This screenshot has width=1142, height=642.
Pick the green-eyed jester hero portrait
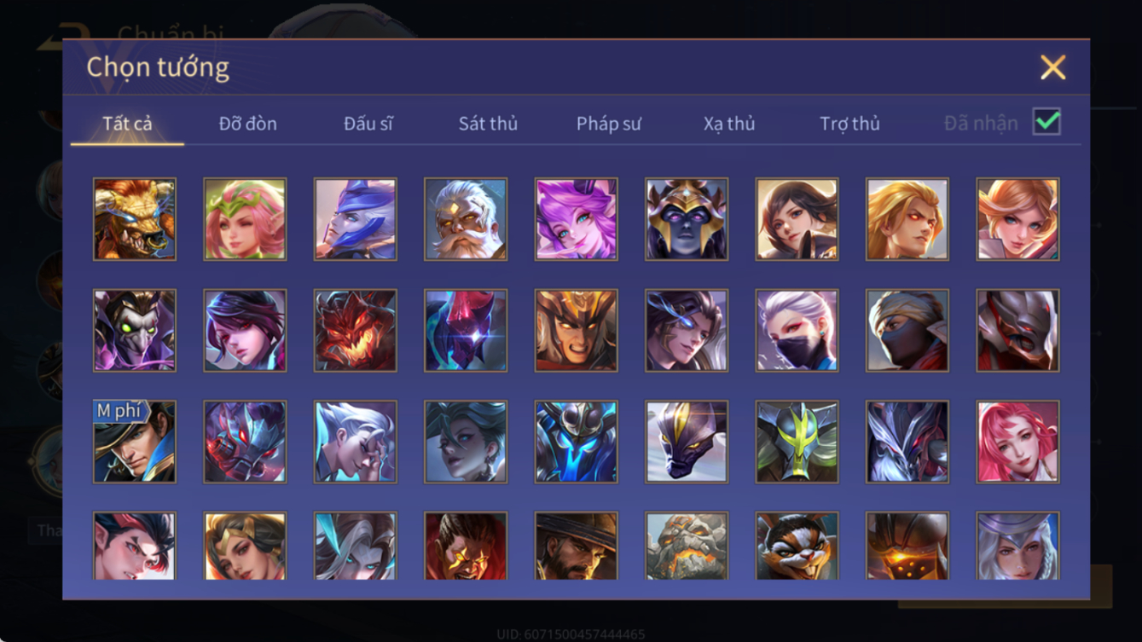[135, 331]
